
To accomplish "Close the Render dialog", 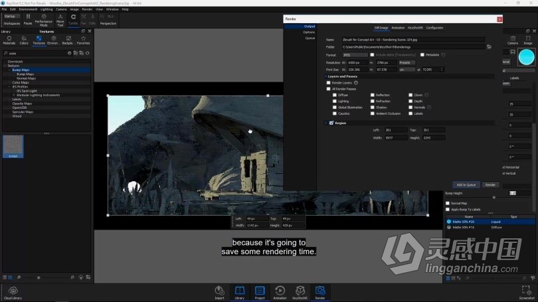I will click(499, 19).
